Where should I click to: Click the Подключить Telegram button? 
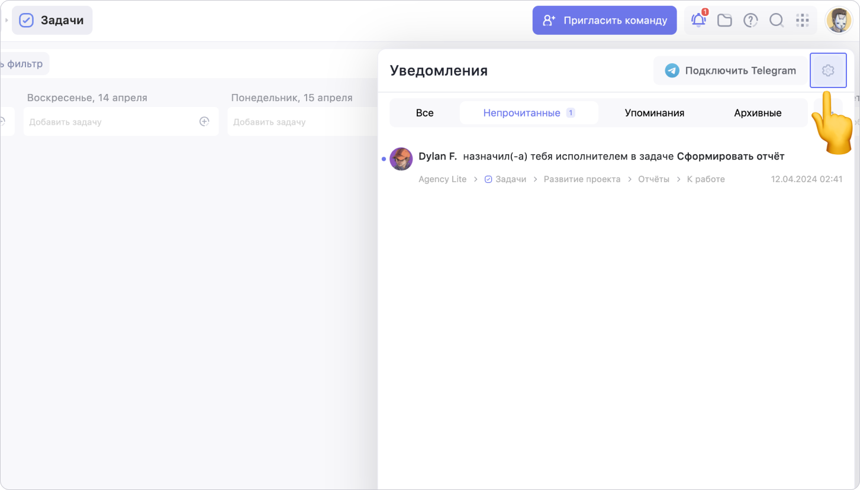730,71
